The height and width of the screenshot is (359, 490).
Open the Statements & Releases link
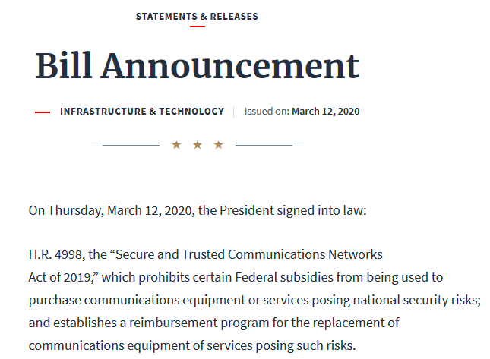point(197,16)
